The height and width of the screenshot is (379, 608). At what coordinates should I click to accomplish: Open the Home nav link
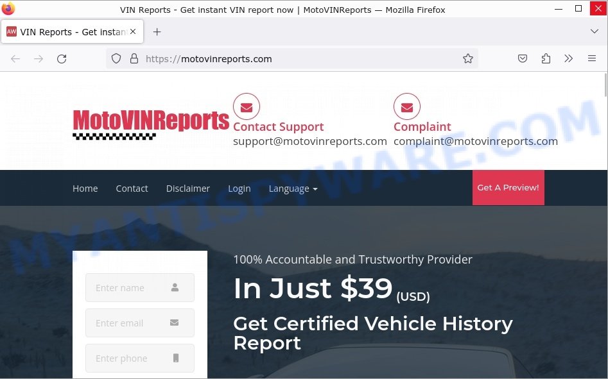(85, 189)
